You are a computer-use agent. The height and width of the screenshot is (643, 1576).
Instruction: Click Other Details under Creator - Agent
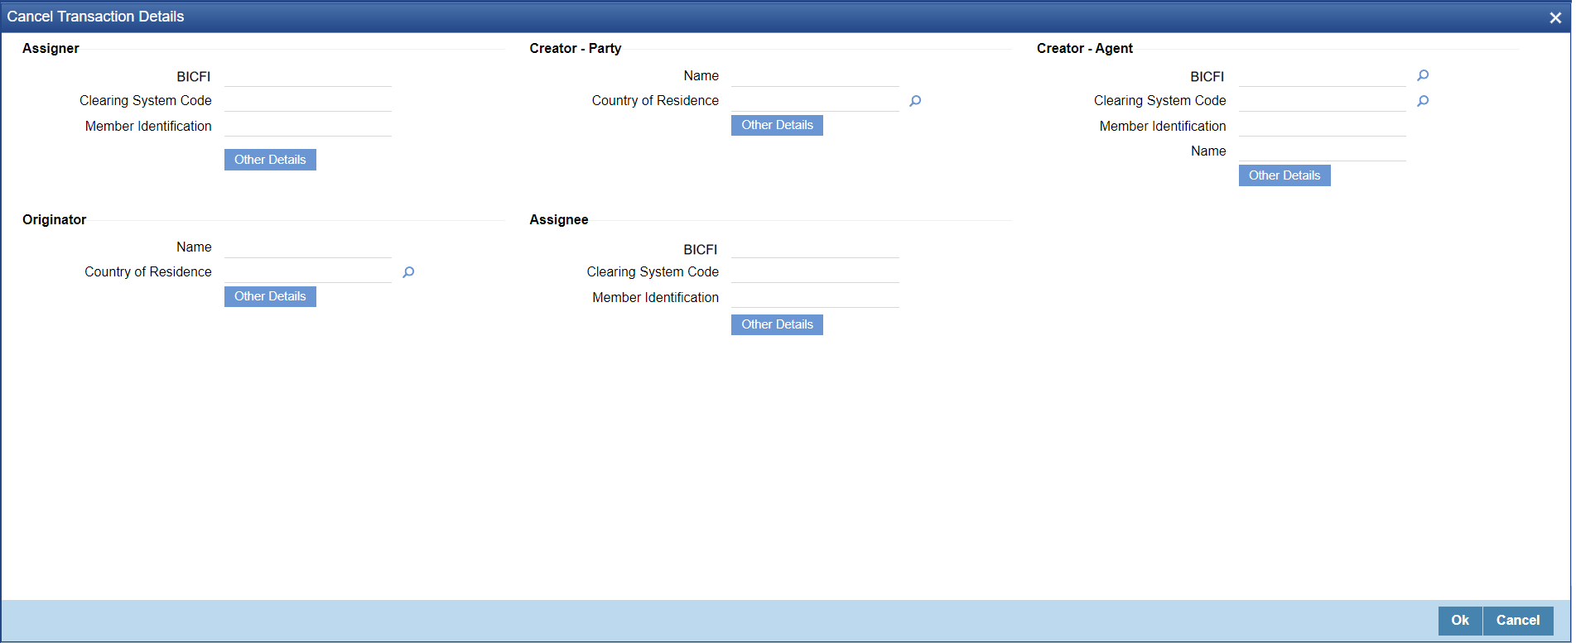[1284, 175]
